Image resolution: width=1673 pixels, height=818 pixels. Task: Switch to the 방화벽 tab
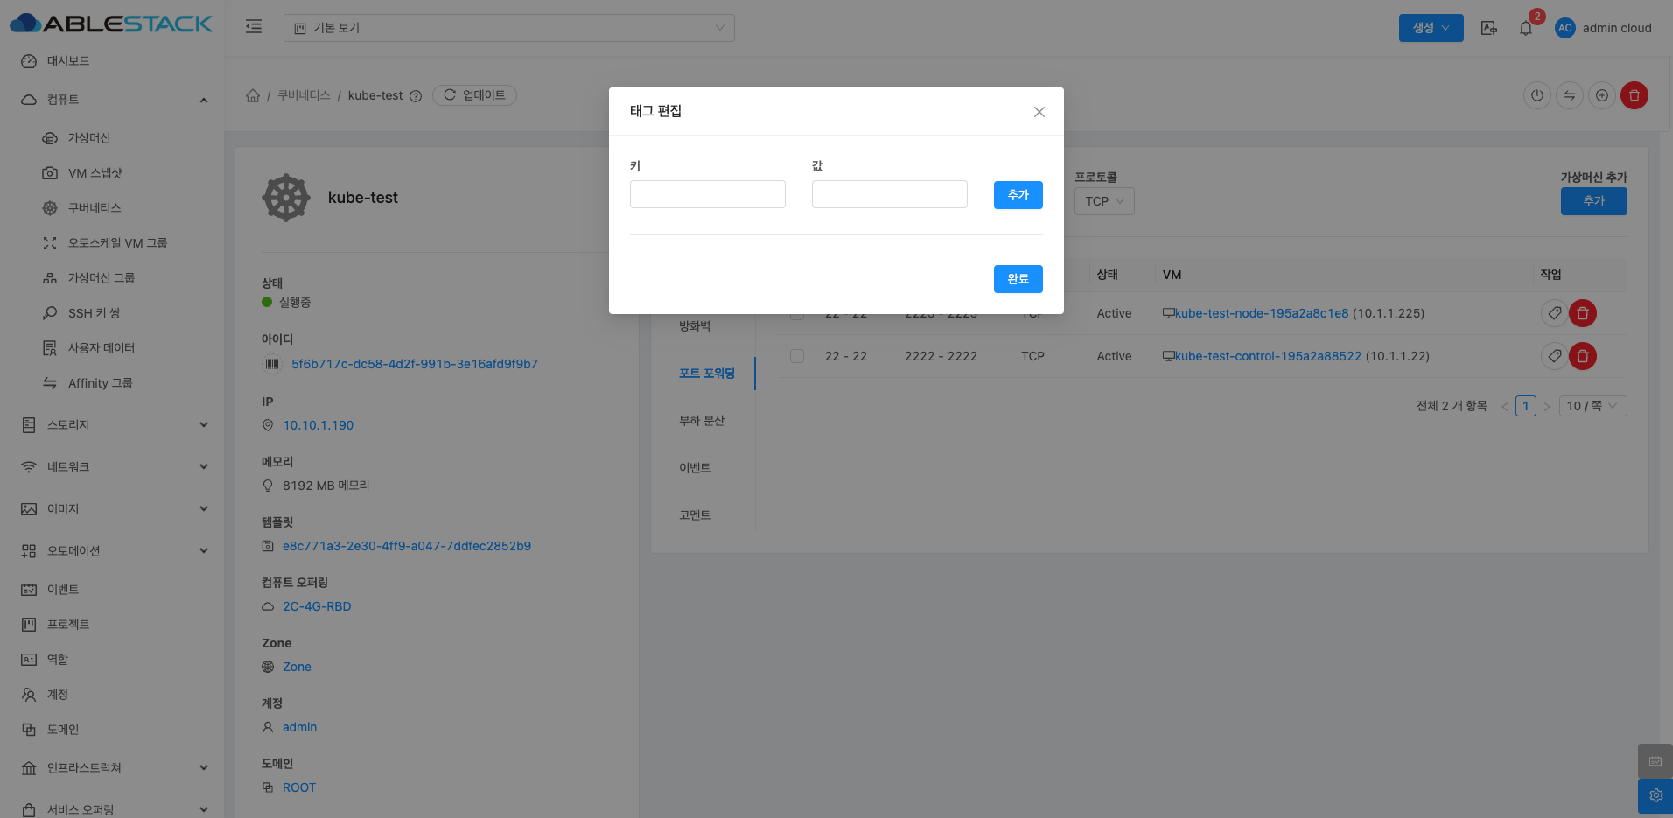click(695, 326)
